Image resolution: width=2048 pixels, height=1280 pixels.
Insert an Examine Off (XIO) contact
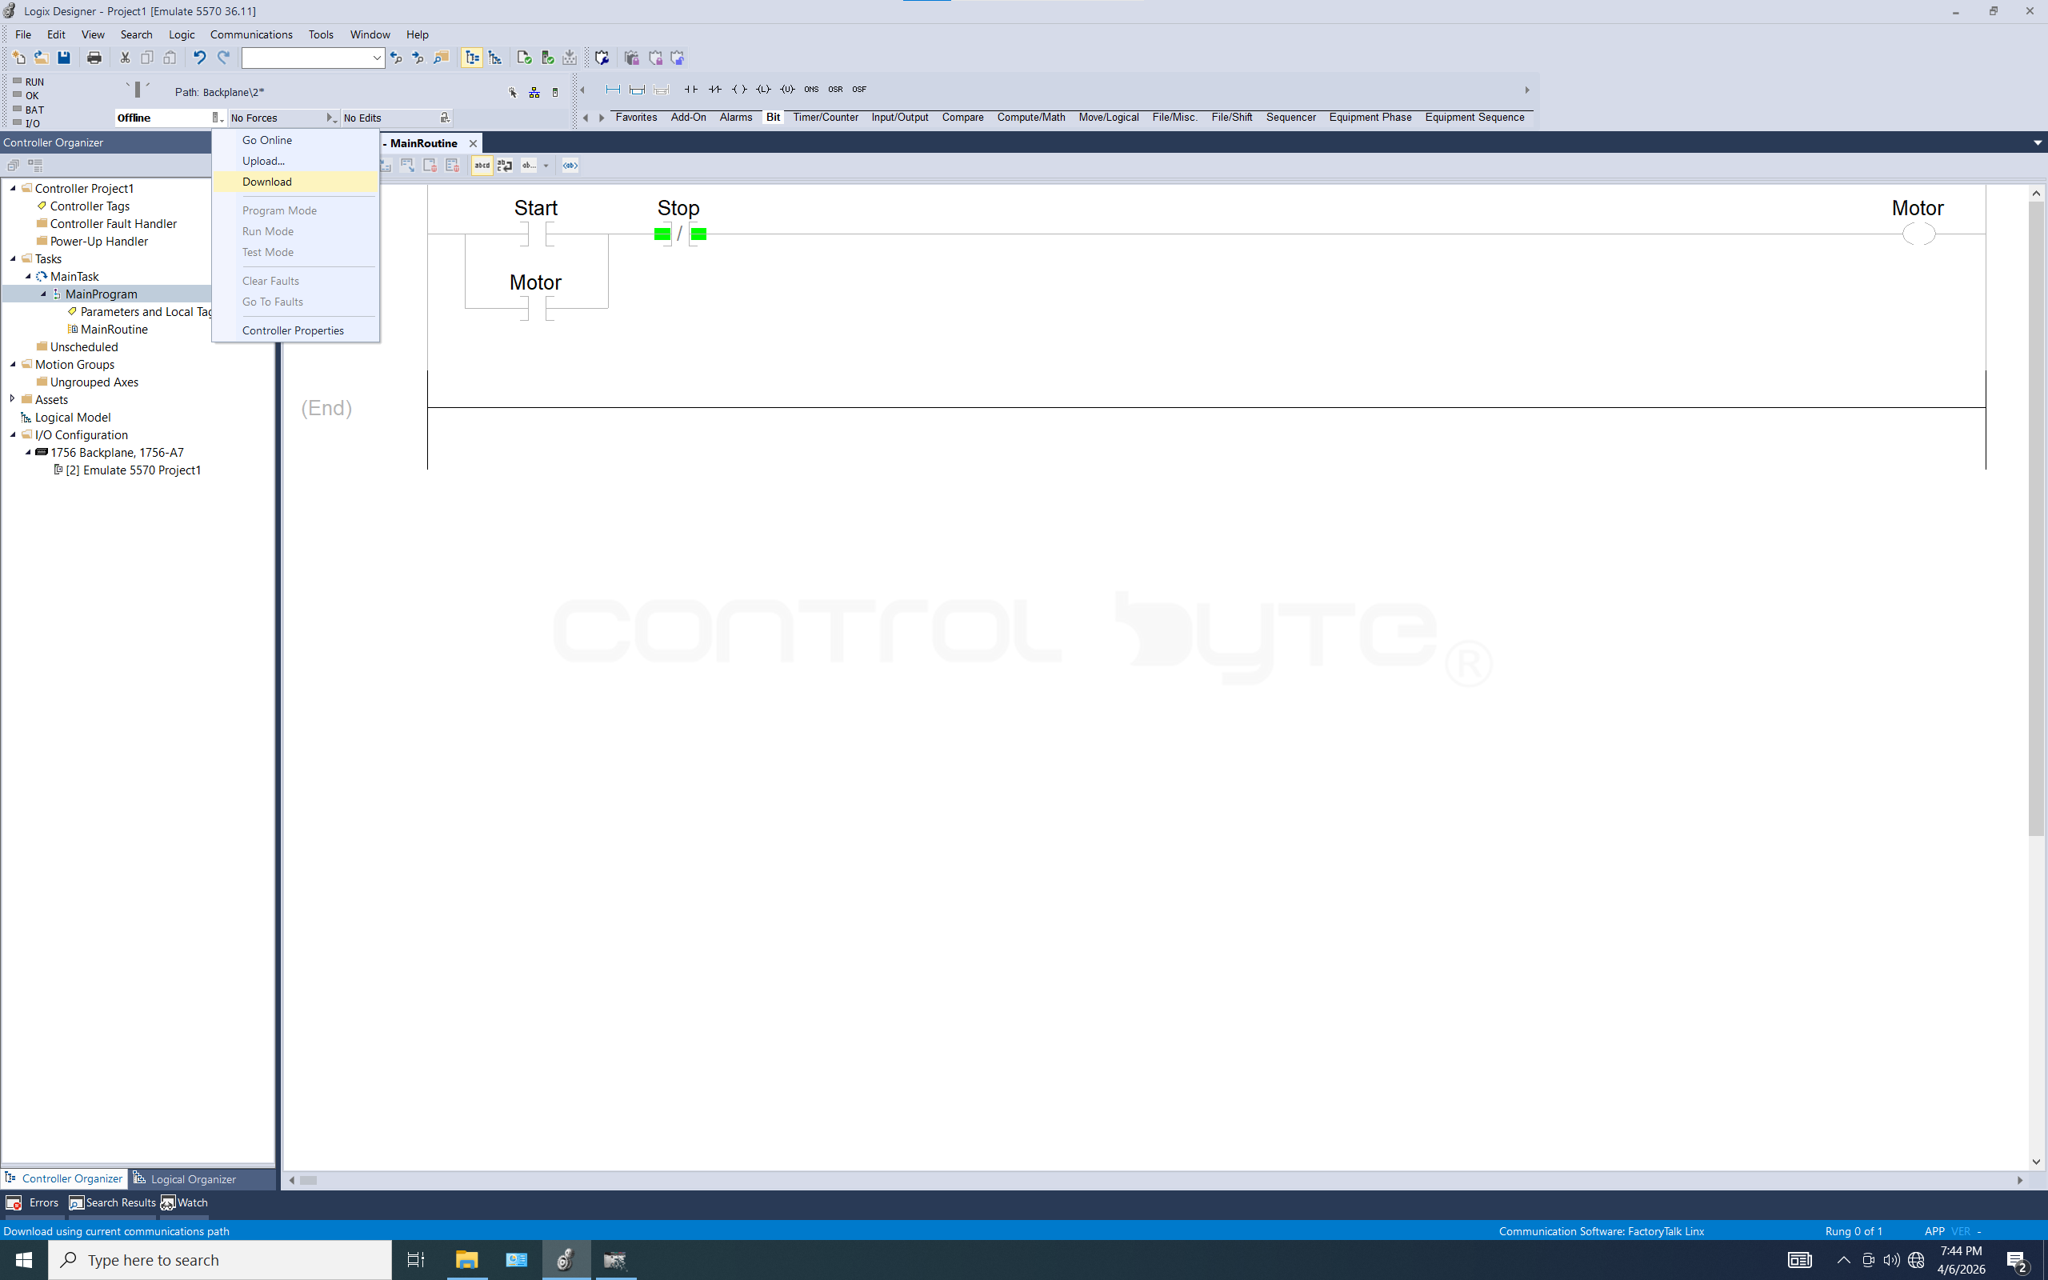pos(715,89)
